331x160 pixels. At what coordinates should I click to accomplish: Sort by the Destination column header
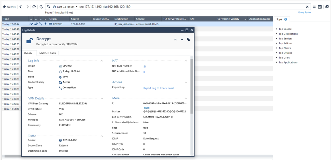(x=124, y=19)
